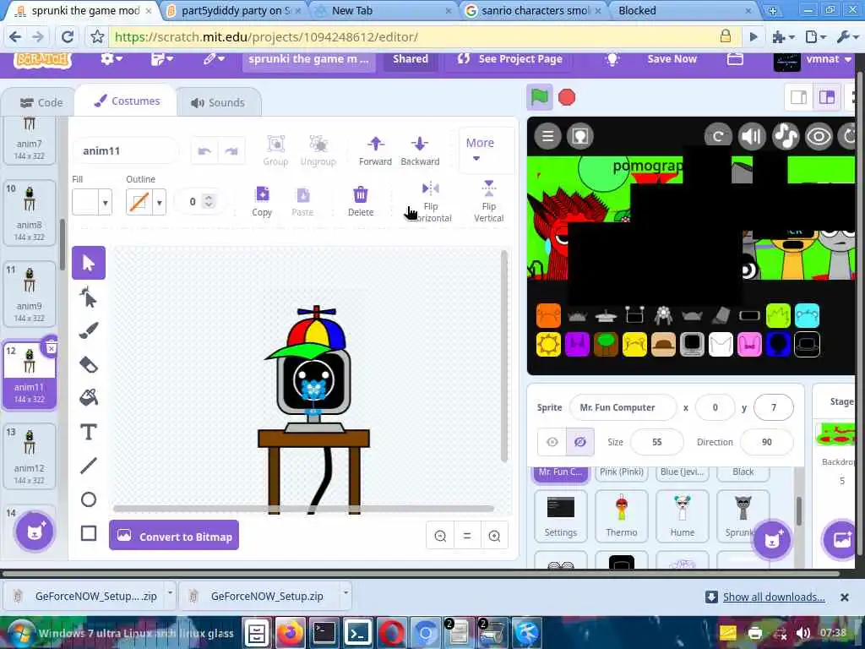Click the speaker icon in the stage game
Viewport: 865px width, 649px height.
(x=751, y=136)
